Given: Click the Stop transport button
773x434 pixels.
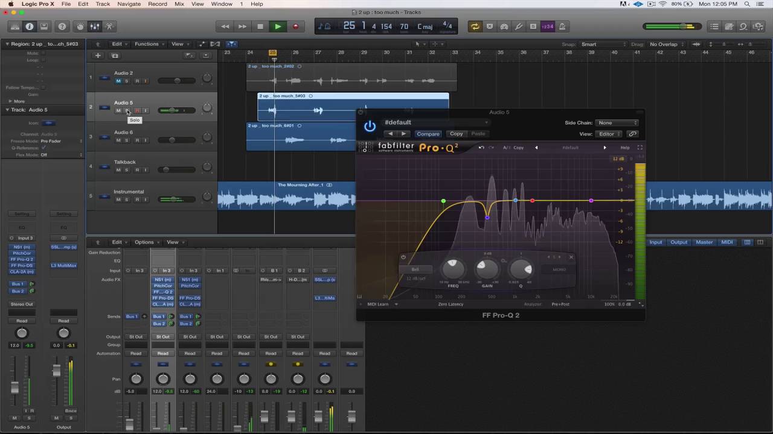Looking at the screenshot, I should point(260,27).
